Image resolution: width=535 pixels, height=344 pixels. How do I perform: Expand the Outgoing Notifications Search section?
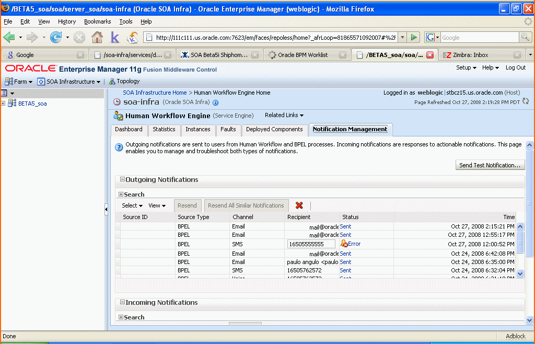[x=121, y=194]
